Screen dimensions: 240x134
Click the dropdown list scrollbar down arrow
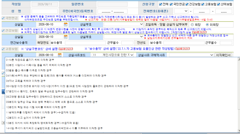click(x=239, y=131)
